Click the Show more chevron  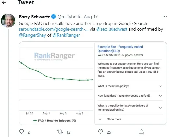click(x=100, y=119)
